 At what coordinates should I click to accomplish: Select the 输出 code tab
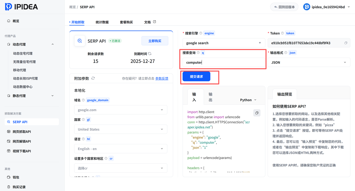coord(211,97)
